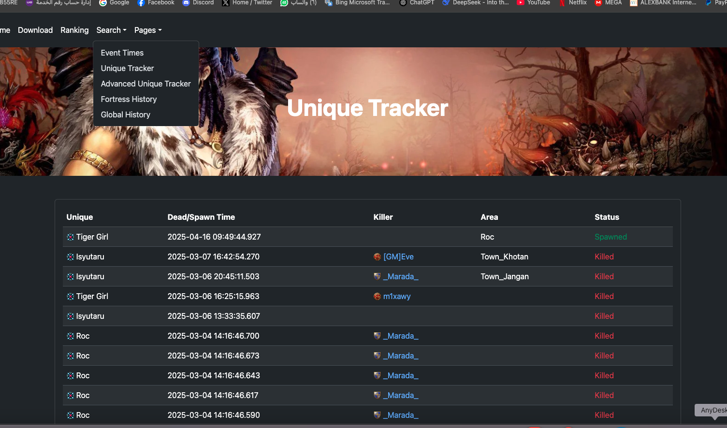Open the Discord bookmark icon

[186, 3]
